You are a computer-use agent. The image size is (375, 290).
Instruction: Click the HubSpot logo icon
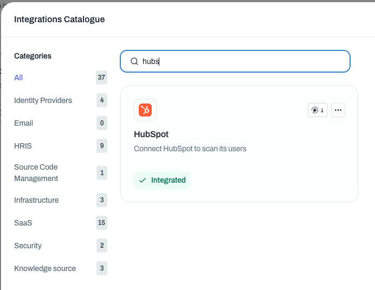tap(145, 110)
